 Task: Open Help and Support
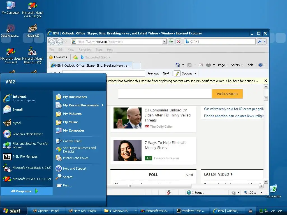(80, 168)
